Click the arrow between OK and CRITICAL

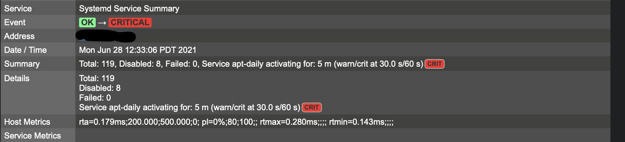[102, 23]
